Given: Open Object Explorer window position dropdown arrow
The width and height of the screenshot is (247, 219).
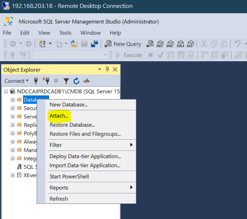Looking at the screenshot, I should [100, 70].
